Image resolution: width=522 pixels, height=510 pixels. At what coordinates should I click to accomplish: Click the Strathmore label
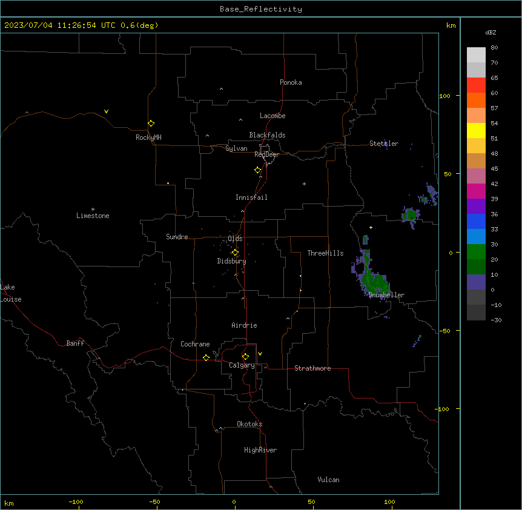[312, 368]
